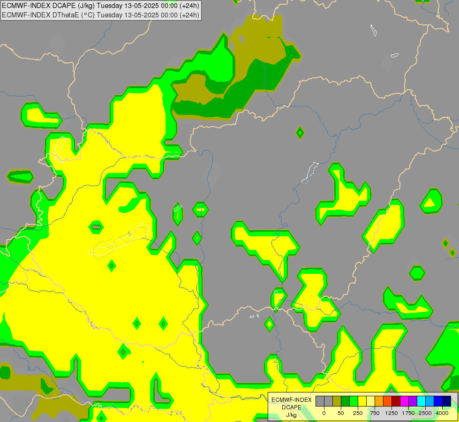This screenshot has height=422, width=459.
Task: Select the magenta legend swatch
Action: pyautogui.click(x=404, y=401)
